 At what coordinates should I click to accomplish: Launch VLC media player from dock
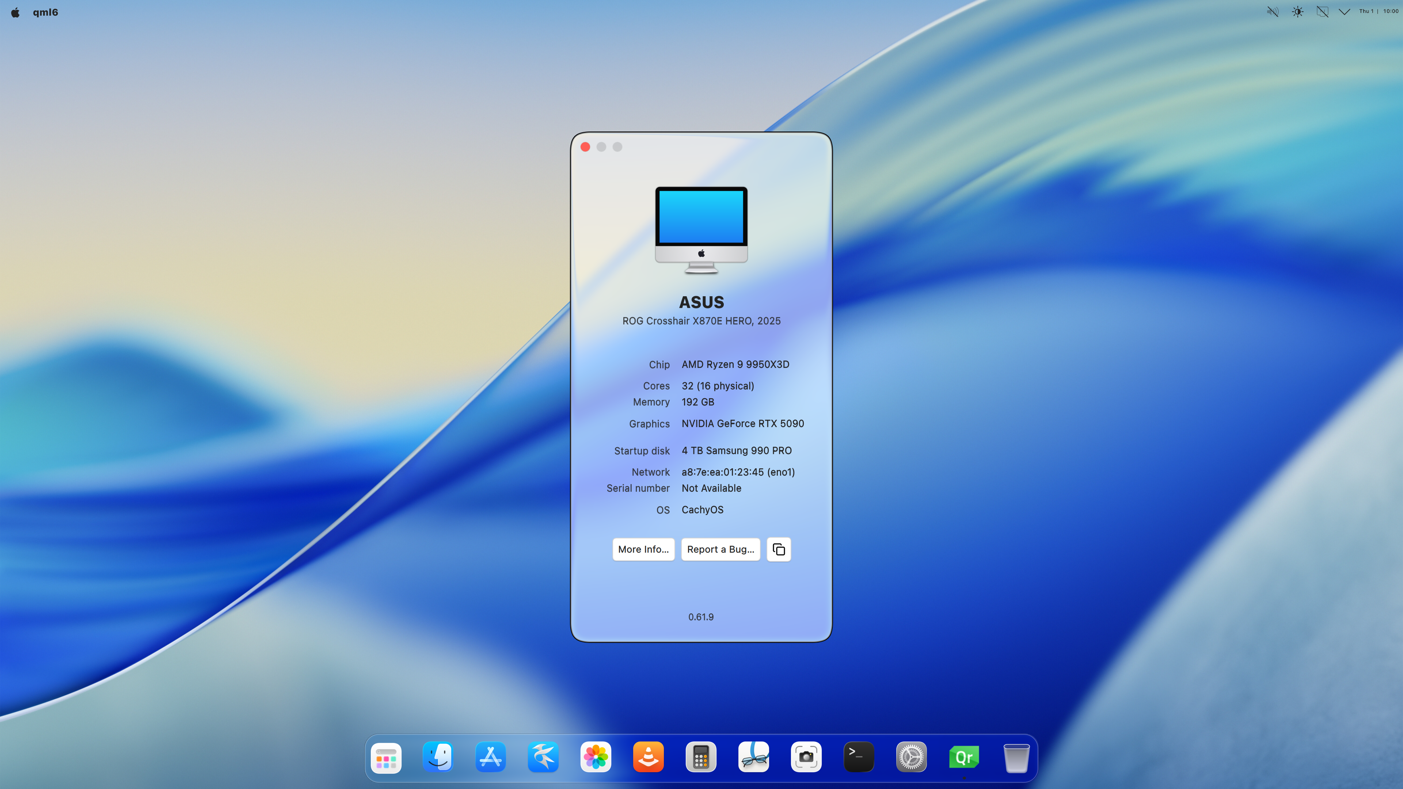tap(648, 758)
